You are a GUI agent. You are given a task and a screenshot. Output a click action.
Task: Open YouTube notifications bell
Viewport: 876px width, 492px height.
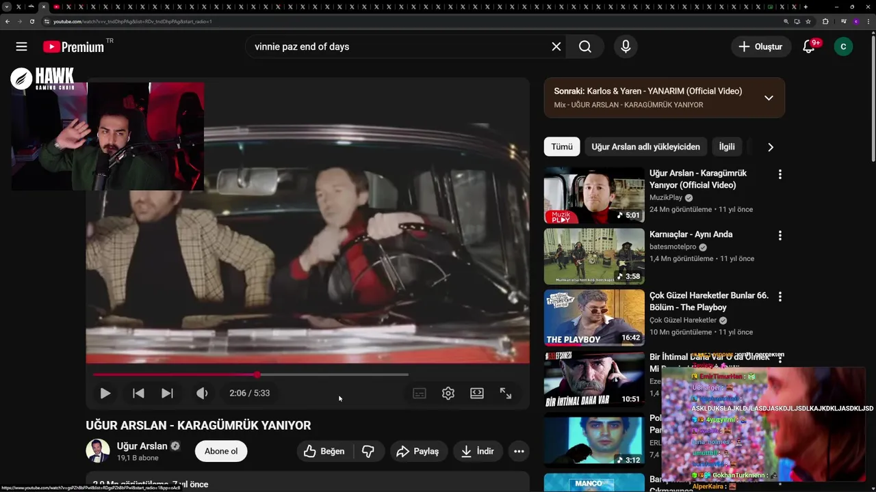click(x=809, y=46)
